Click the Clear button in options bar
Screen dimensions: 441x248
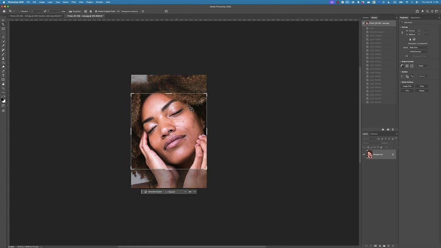(x=63, y=11)
